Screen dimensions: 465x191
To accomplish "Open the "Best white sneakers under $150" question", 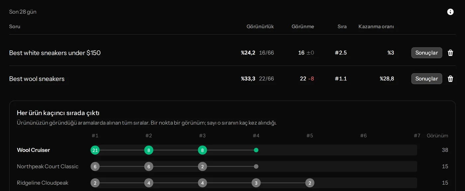I will pos(55,53).
